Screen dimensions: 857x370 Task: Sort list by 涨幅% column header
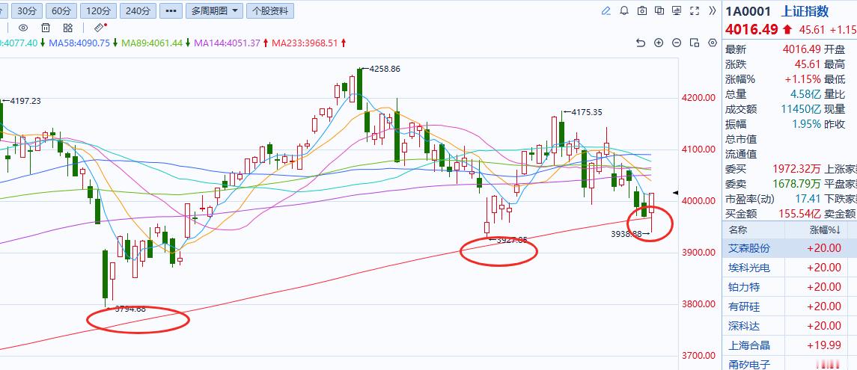pyautogui.click(x=826, y=230)
